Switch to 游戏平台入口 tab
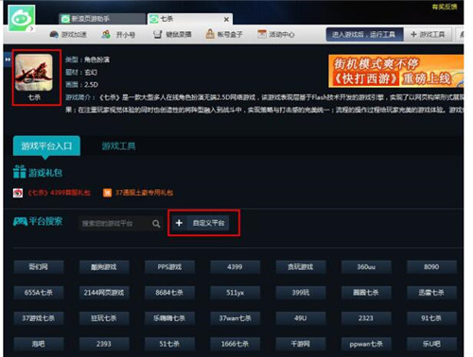 coord(46,145)
